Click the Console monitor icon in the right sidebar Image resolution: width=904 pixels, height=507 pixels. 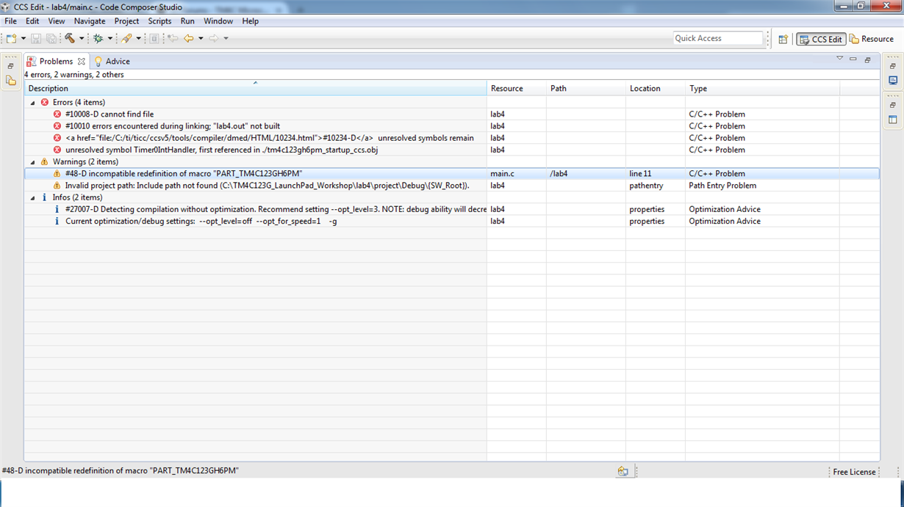(893, 81)
